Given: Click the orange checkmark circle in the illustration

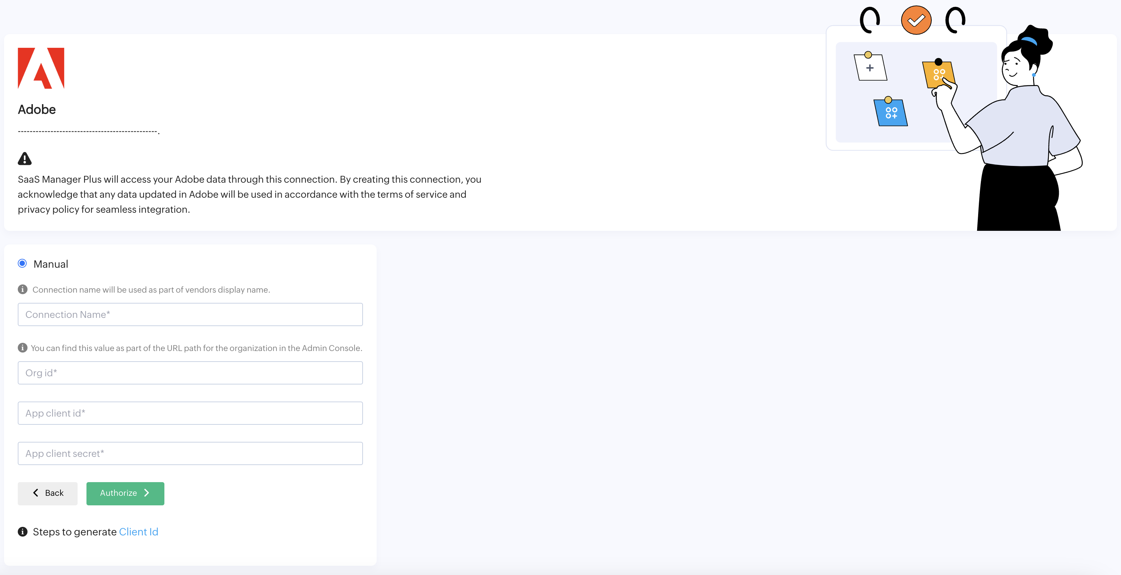Looking at the screenshot, I should tap(916, 20).
